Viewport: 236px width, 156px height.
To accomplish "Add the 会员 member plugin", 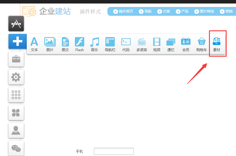I will [186, 44].
